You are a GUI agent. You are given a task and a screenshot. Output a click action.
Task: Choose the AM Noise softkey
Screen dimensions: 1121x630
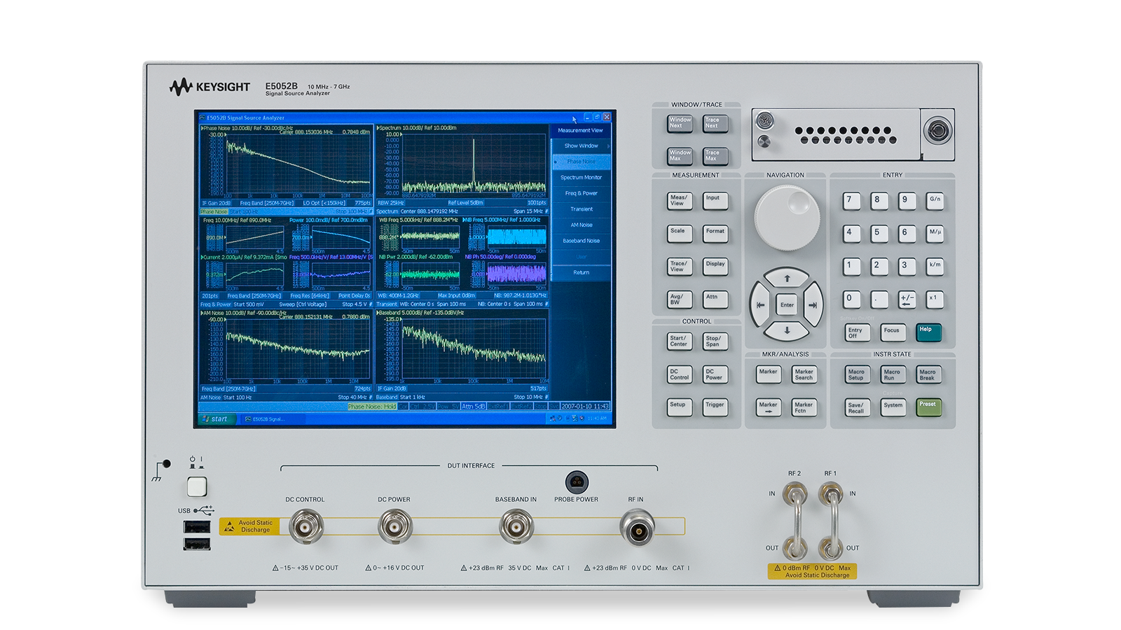[x=581, y=225]
